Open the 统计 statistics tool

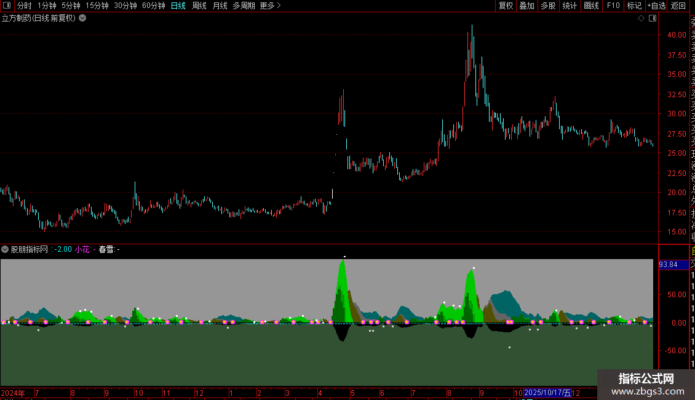pos(570,6)
